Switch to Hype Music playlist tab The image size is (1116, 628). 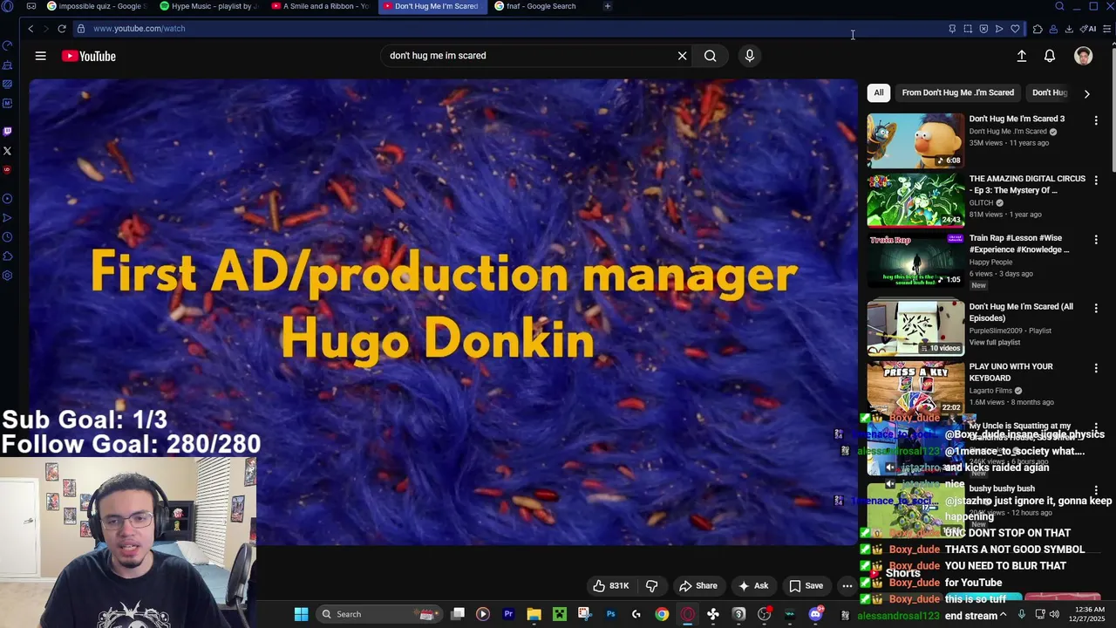(x=208, y=6)
